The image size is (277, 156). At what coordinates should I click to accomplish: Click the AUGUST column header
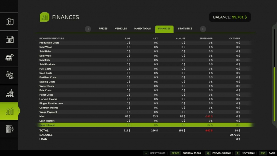point(180,39)
